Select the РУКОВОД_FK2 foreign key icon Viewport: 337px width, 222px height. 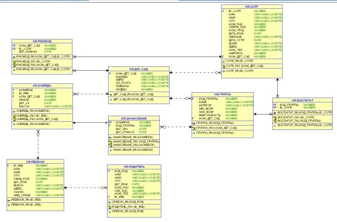click(14, 65)
